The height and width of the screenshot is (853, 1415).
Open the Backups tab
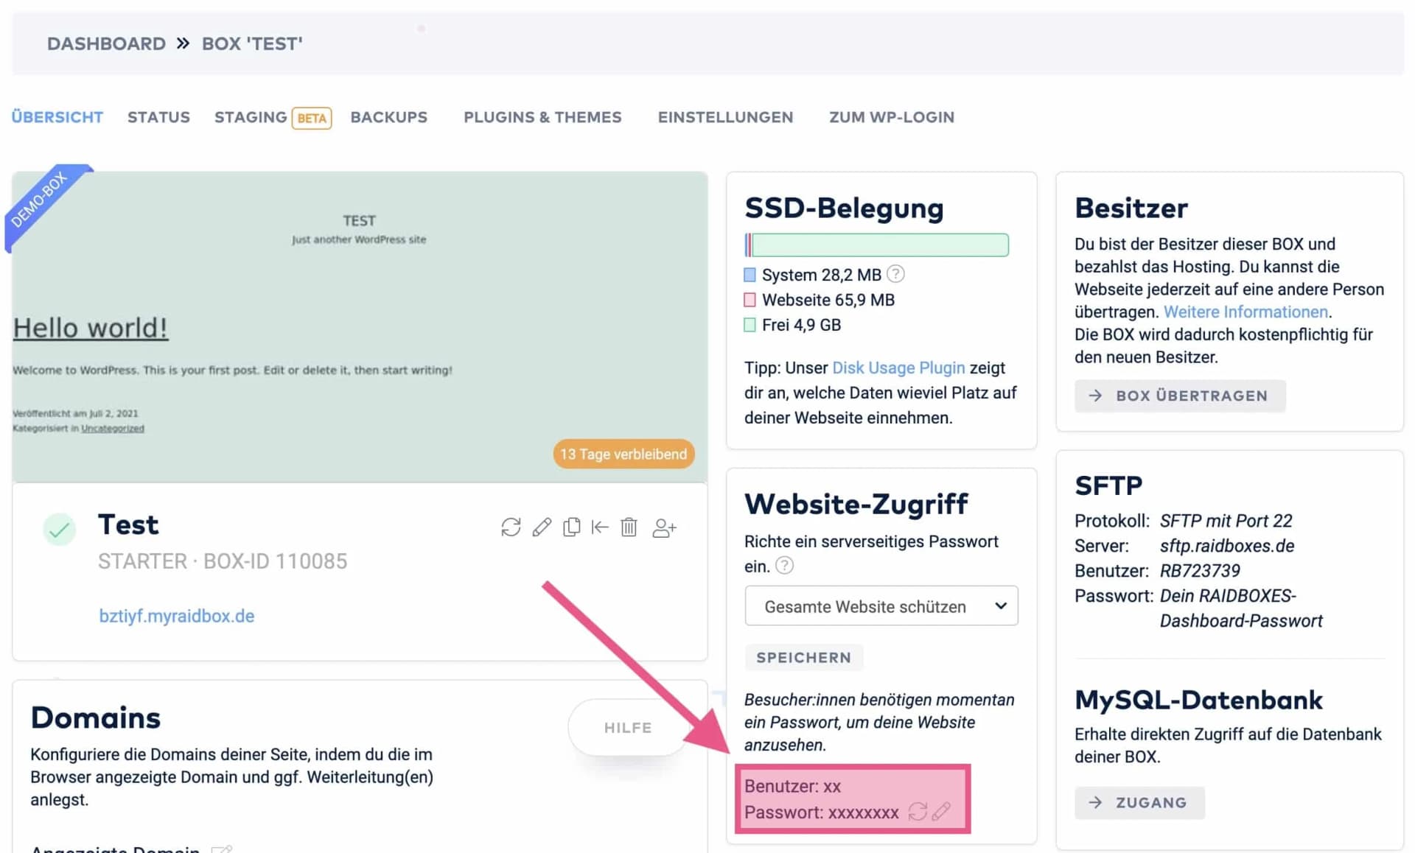[389, 116]
